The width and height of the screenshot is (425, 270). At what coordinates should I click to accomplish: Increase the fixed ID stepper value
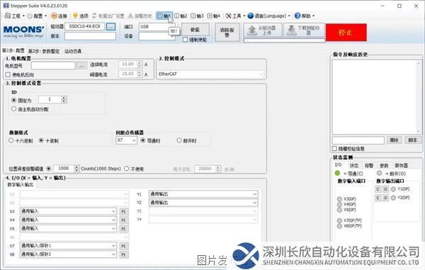(x=64, y=98)
